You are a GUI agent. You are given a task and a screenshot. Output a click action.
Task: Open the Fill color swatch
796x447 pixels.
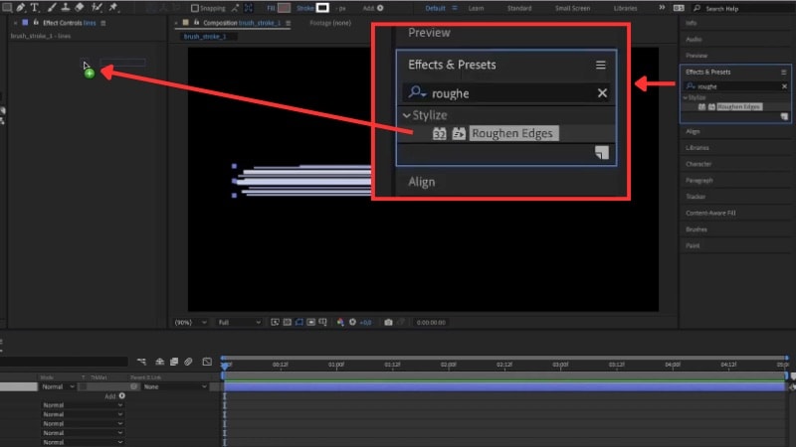[285, 8]
